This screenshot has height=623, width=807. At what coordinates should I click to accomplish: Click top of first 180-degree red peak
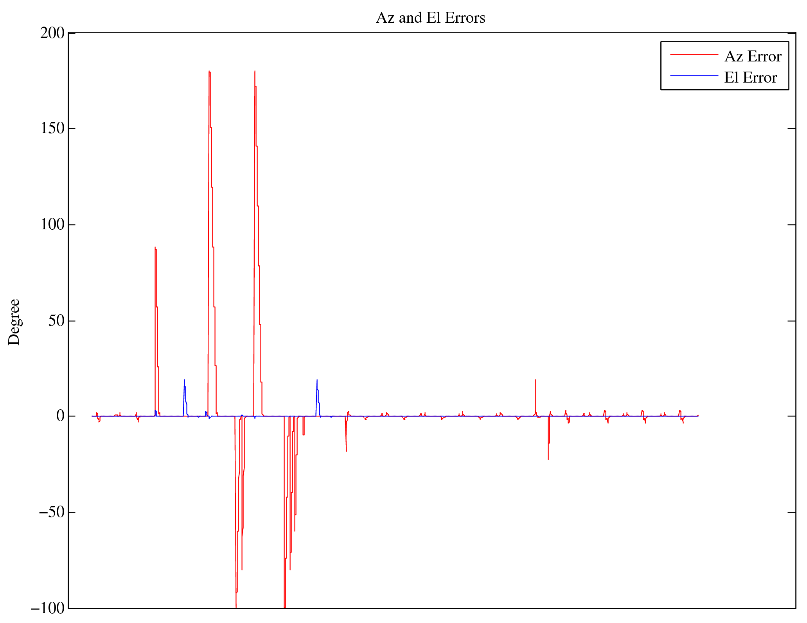pos(209,72)
